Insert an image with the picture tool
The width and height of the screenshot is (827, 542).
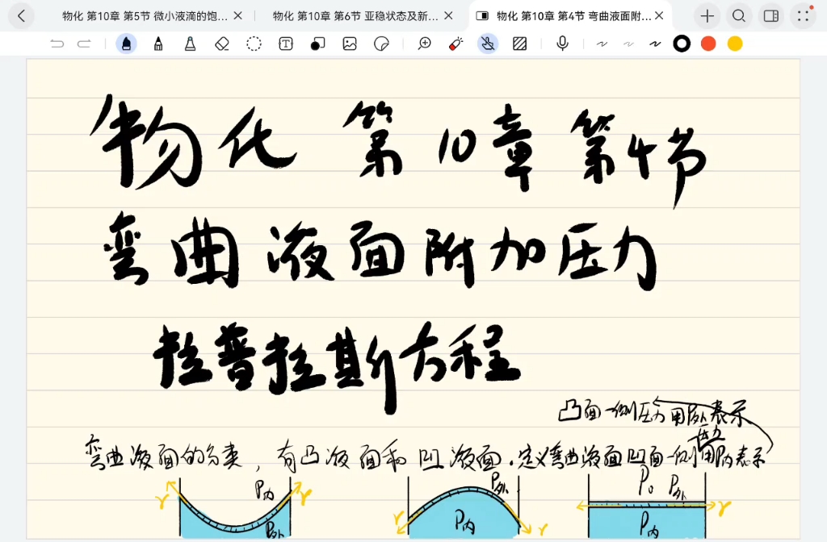tap(350, 44)
